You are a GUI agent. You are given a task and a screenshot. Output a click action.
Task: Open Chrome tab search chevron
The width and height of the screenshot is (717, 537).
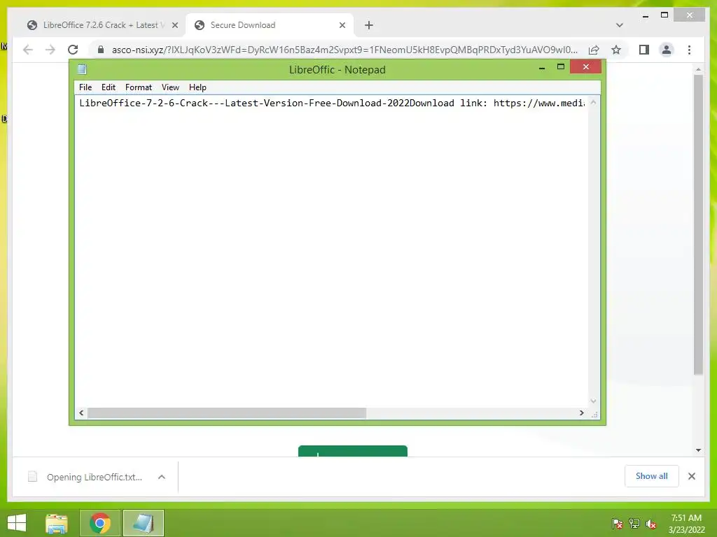620,25
